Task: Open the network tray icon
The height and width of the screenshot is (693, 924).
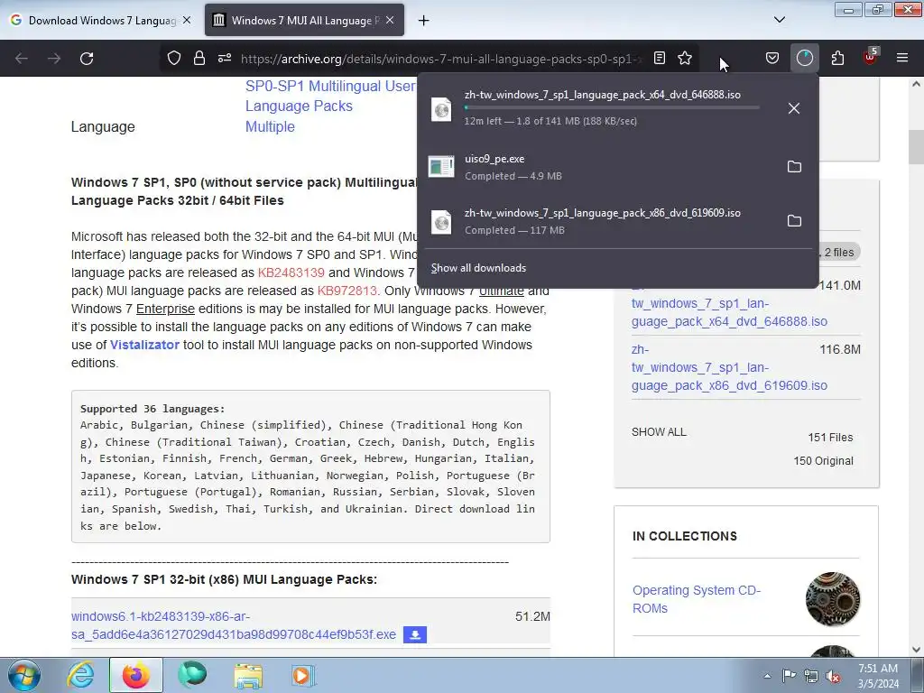Action: click(811, 676)
